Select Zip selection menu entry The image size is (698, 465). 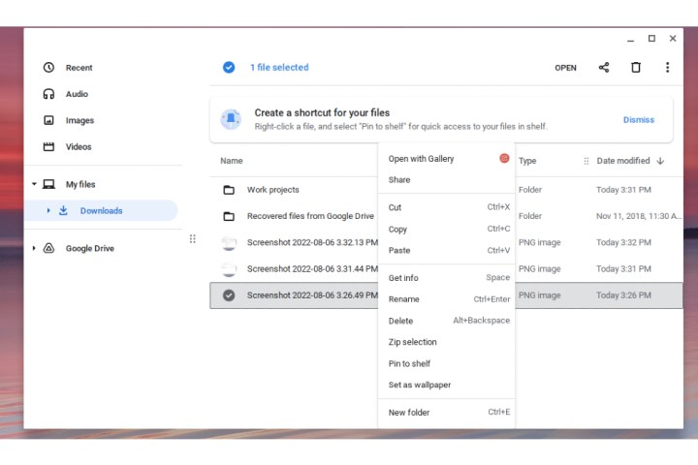click(447, 342)
